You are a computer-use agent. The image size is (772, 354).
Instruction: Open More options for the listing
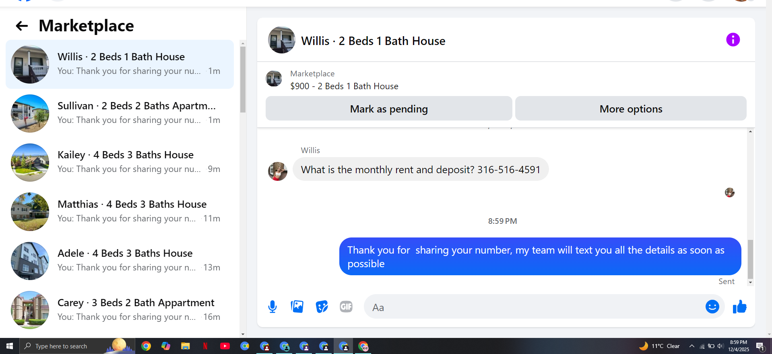point(631,108)
